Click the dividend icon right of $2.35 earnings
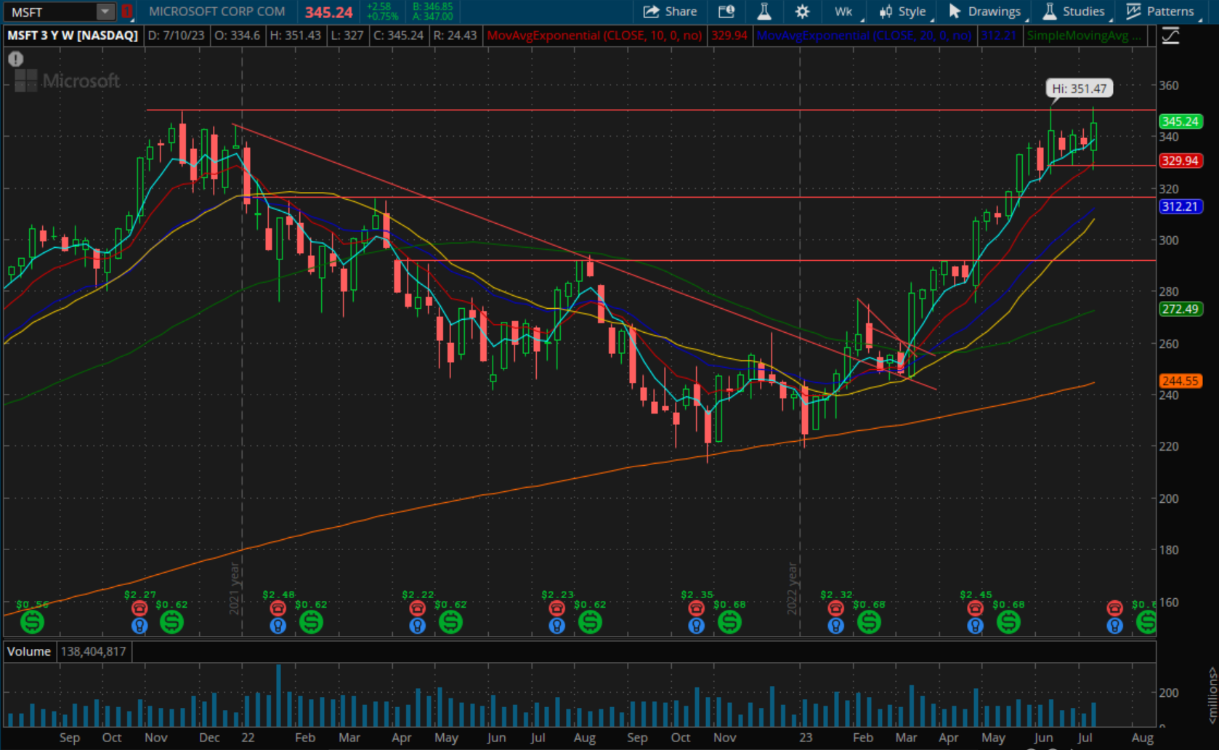 (x=729, y=622)
